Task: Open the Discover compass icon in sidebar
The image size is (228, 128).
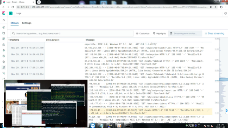Action: click(x=4, y=27)
